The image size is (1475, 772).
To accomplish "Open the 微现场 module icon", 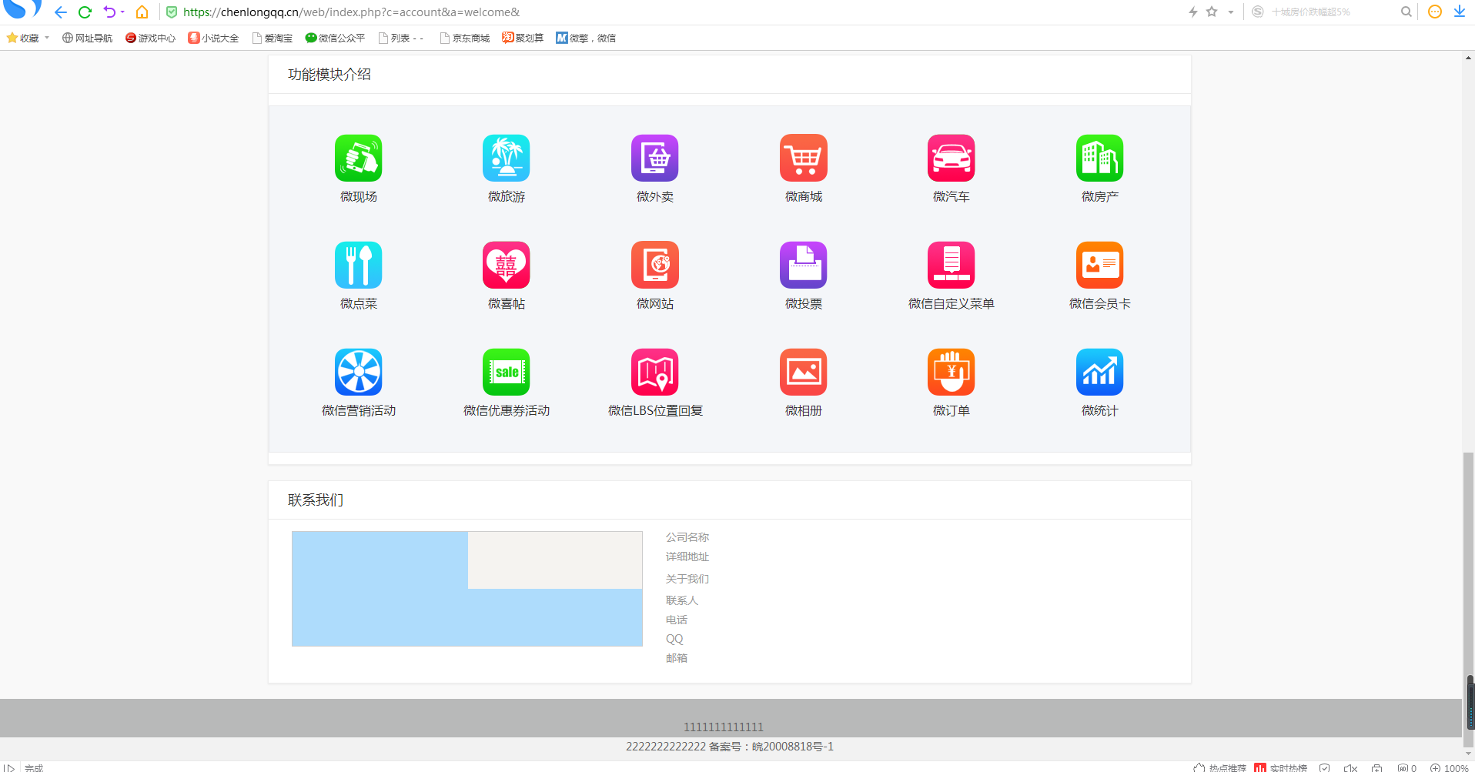I will tap(359, 158).
